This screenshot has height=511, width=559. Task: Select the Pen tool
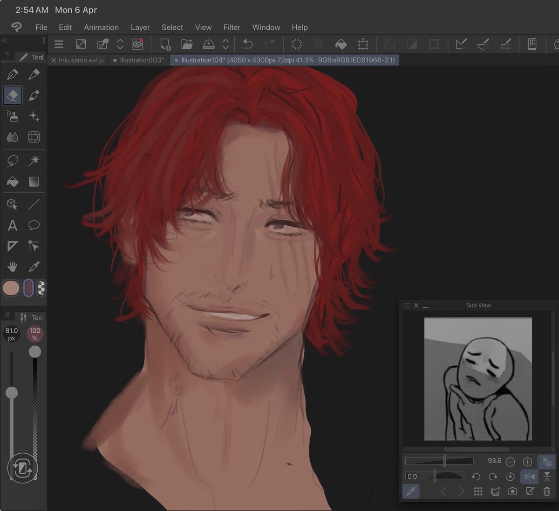13,74
